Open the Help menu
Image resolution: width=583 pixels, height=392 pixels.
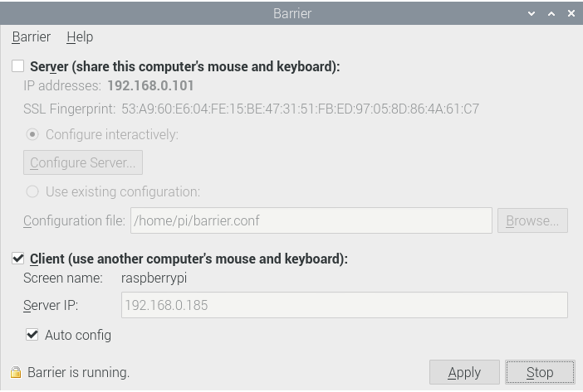pyautogui.click(x=80, y=36)
